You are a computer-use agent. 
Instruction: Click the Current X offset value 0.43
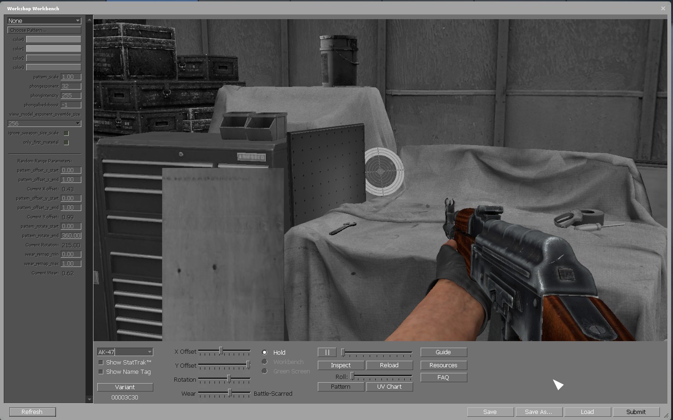68,189
